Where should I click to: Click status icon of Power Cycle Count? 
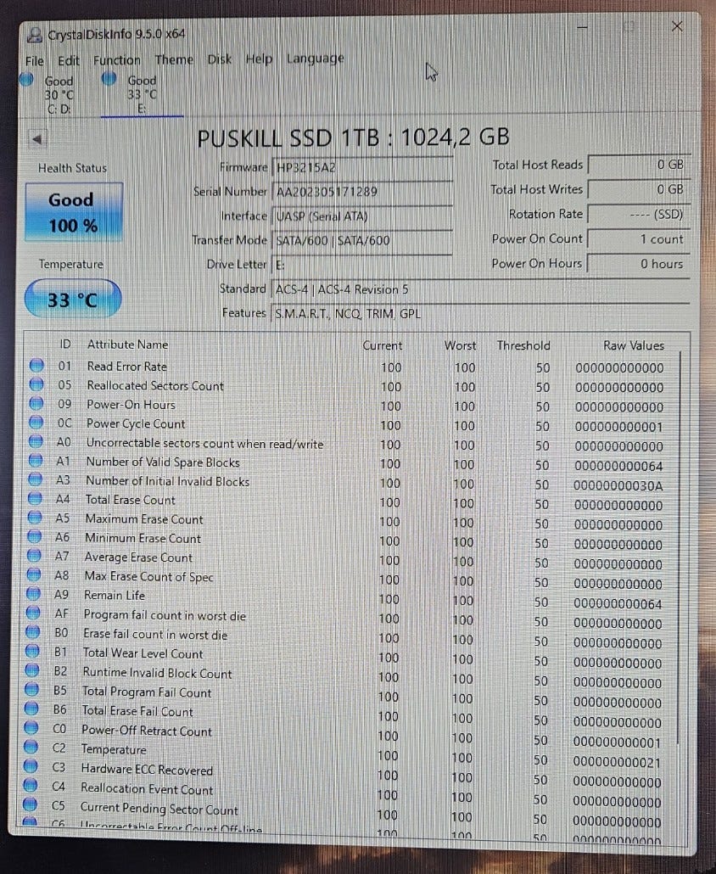pos(36,423)
